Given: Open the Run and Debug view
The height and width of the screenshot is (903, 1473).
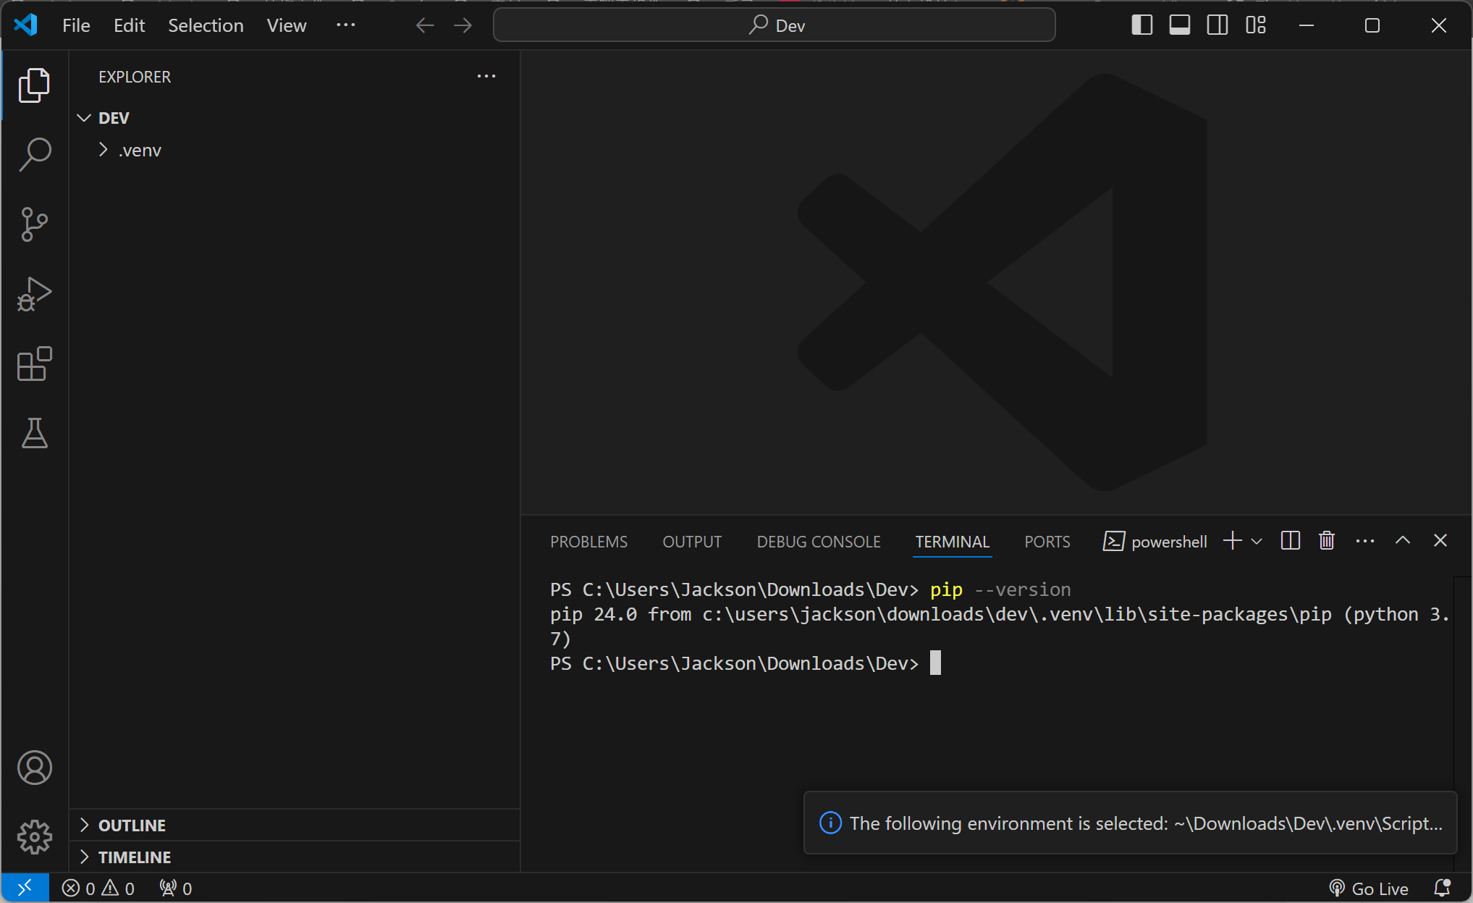Looking at the screenshot, I should coord(34,294).
